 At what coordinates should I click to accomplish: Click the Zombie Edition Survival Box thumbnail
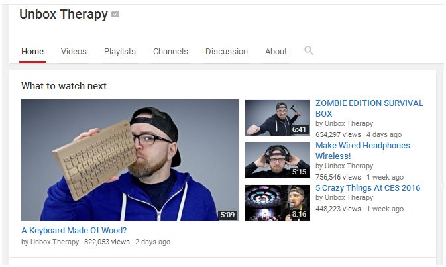coord(278,118)
